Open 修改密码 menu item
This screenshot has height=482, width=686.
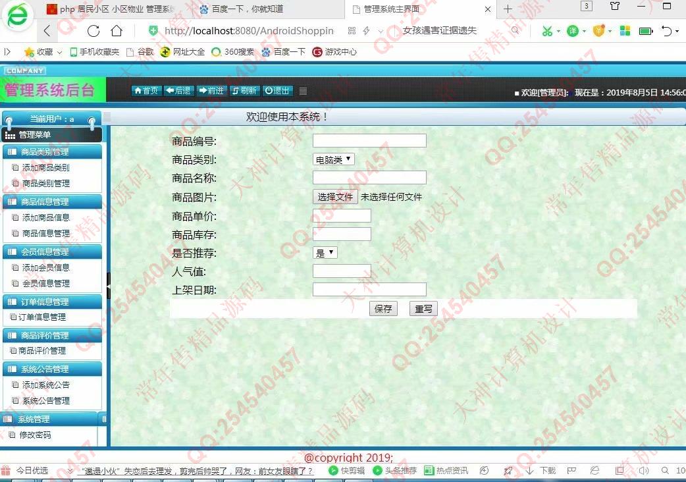[35, 435]
